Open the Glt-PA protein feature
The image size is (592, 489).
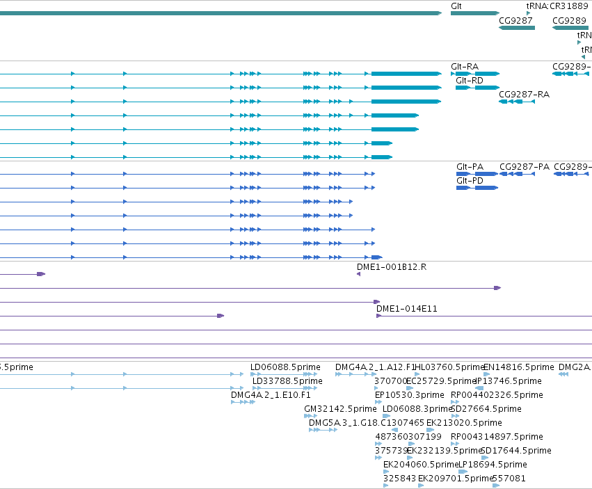click(477, 174)
